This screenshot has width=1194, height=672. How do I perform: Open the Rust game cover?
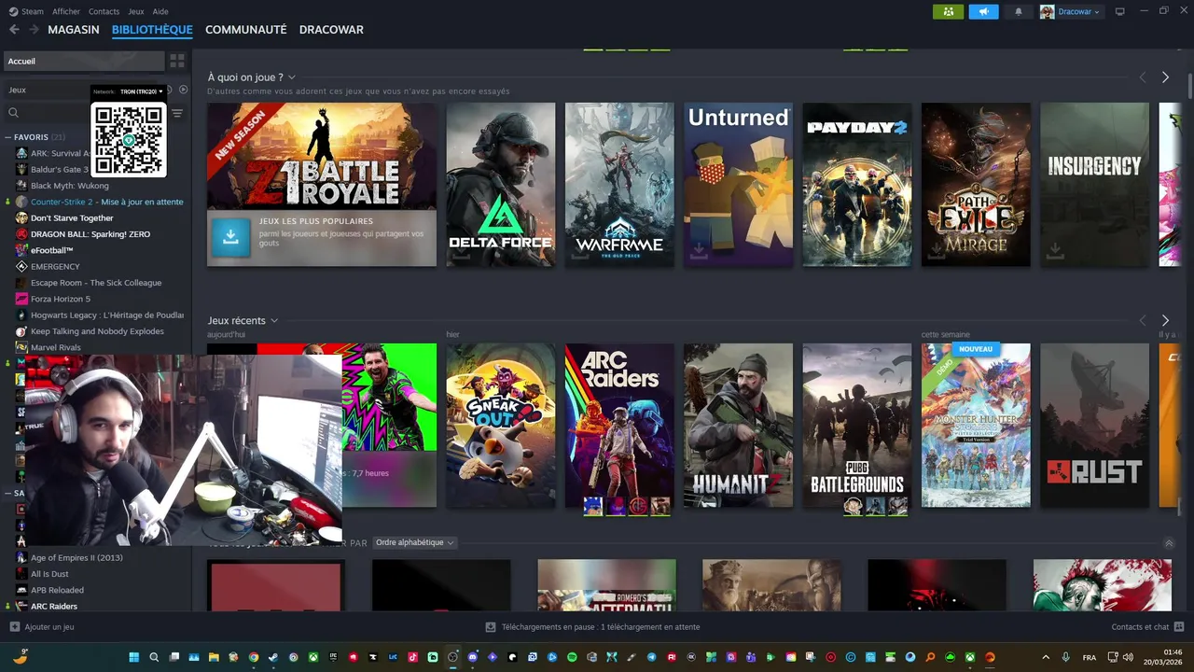click(x=1095, y=425)
